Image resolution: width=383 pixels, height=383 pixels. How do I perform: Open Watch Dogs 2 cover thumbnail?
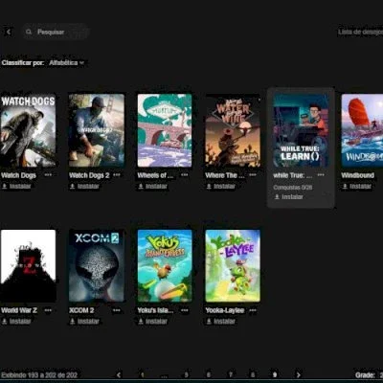(97, 130)
